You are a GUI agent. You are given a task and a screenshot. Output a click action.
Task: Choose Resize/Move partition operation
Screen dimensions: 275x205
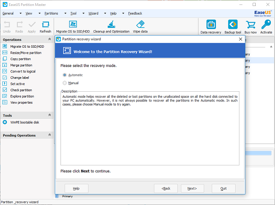pos(26,53)
